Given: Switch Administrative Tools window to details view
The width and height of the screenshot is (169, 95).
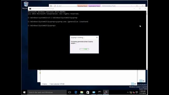Looking at the screenshot, I should (141, 81).
